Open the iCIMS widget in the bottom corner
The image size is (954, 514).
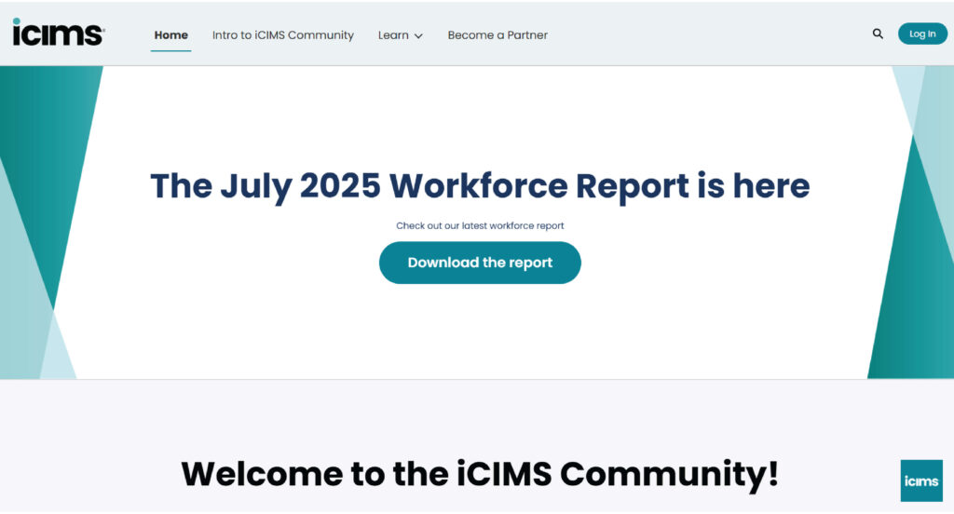click(921, 480)
